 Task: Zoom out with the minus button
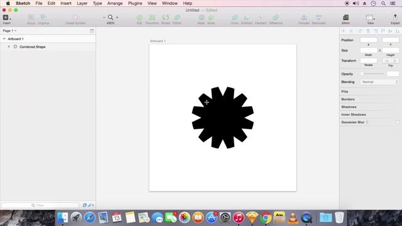click(104, 18)
